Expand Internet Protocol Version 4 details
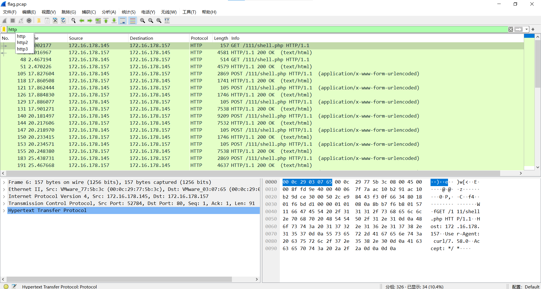This screenshot has height=289, width=541. 4,197
